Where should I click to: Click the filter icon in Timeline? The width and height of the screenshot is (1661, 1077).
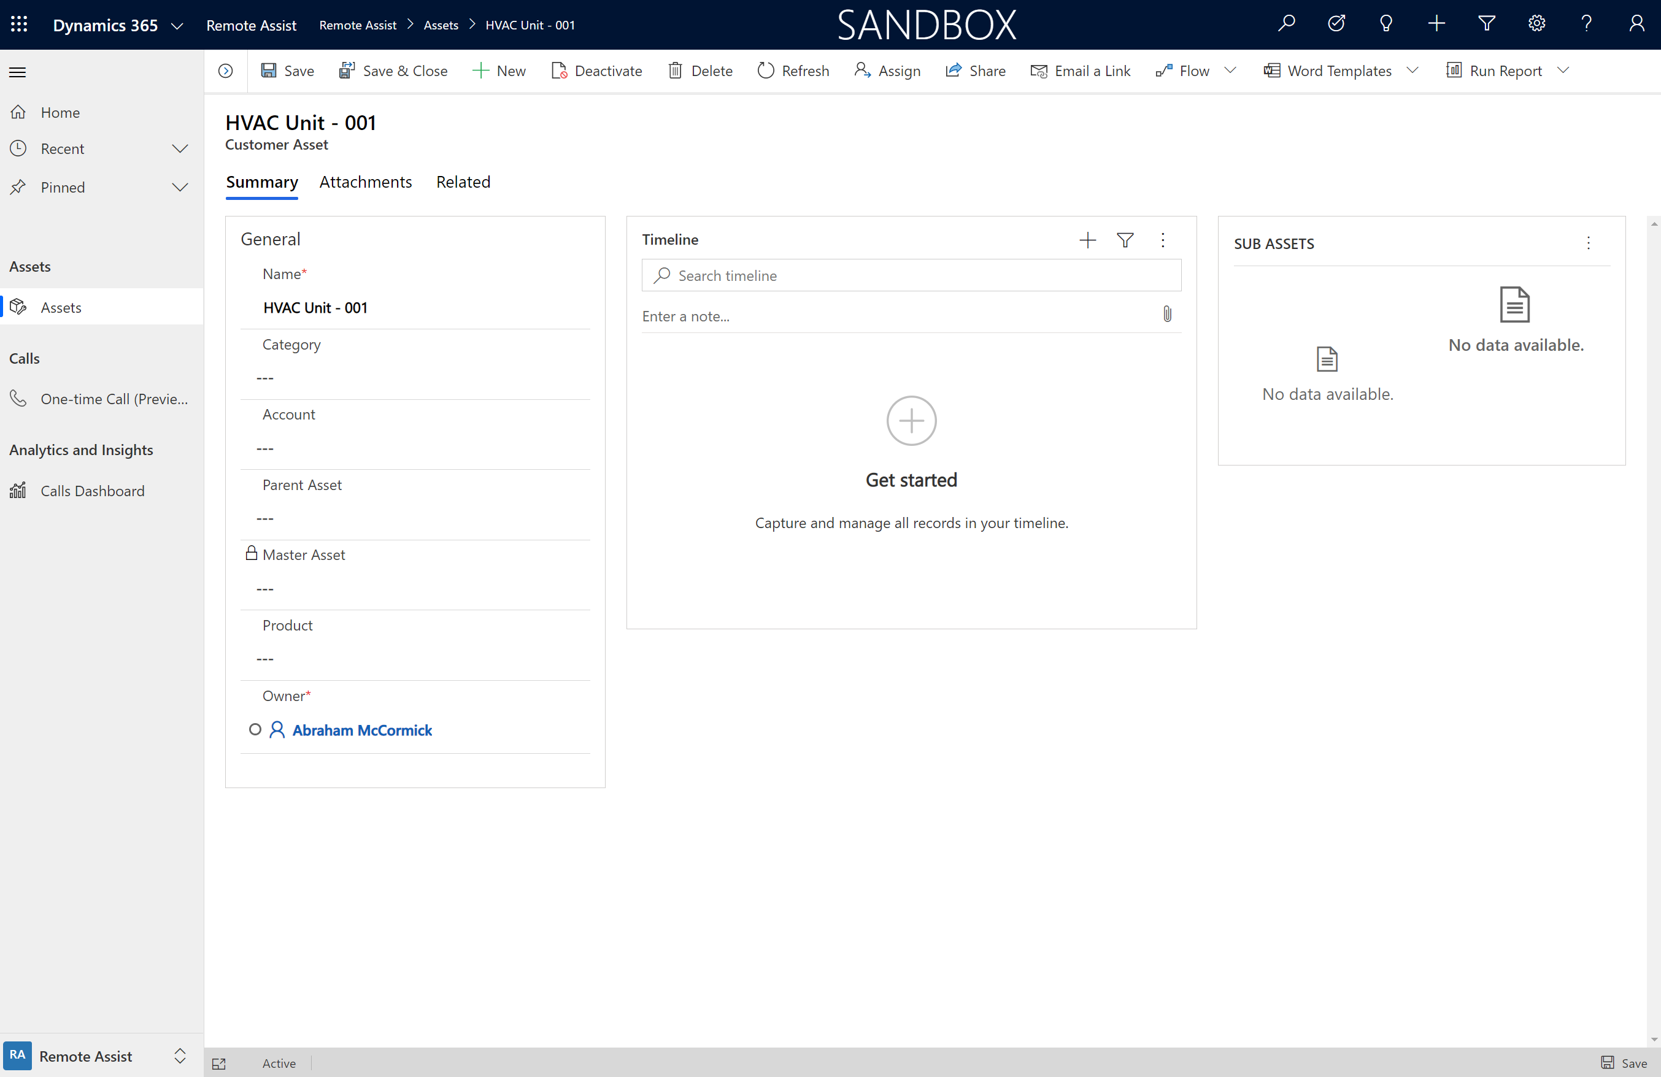click(x=1125, y=240)
